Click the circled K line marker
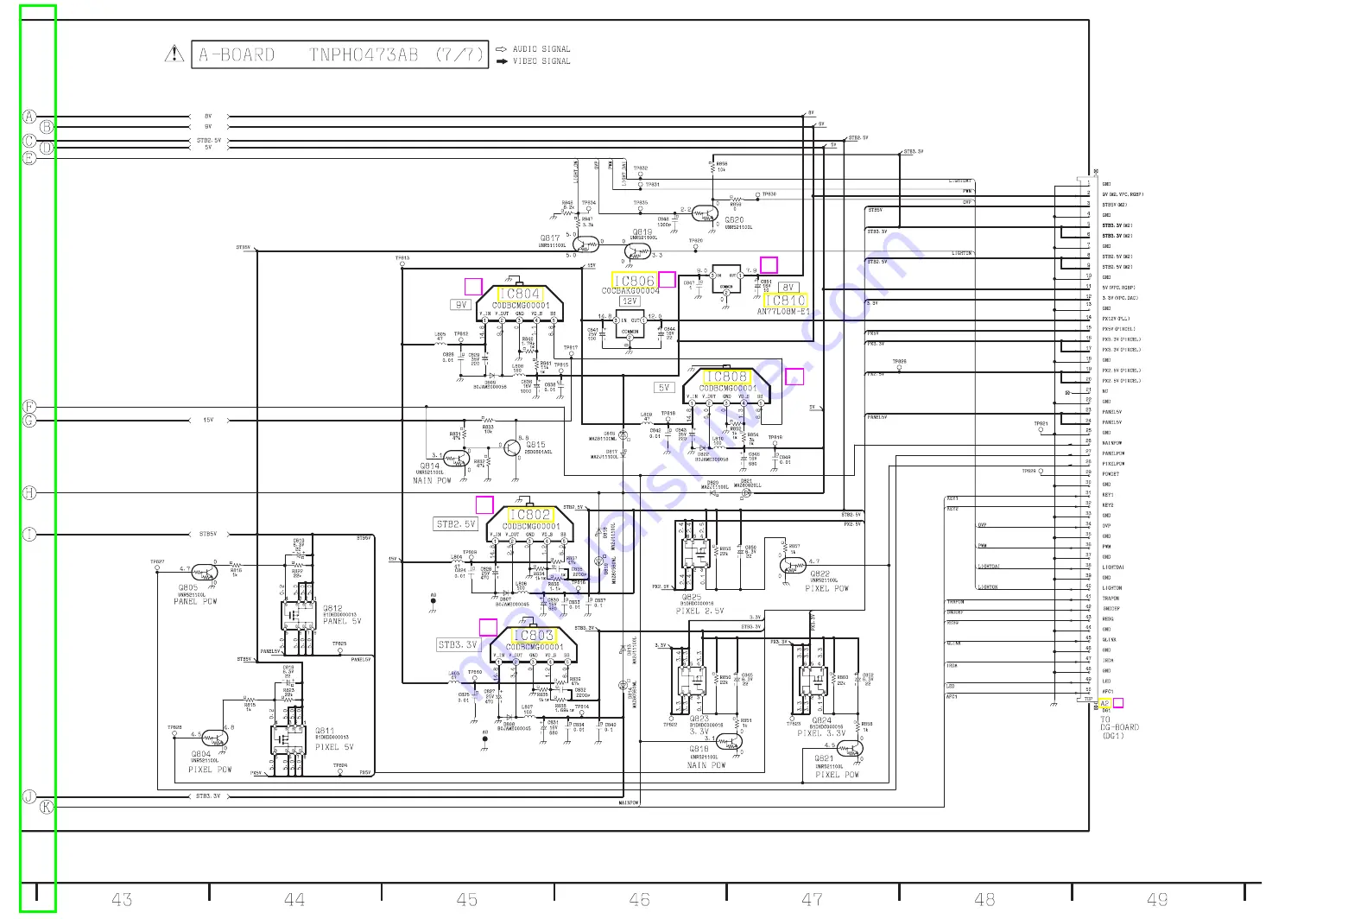 pyautogui.click(x=47, y=807)
